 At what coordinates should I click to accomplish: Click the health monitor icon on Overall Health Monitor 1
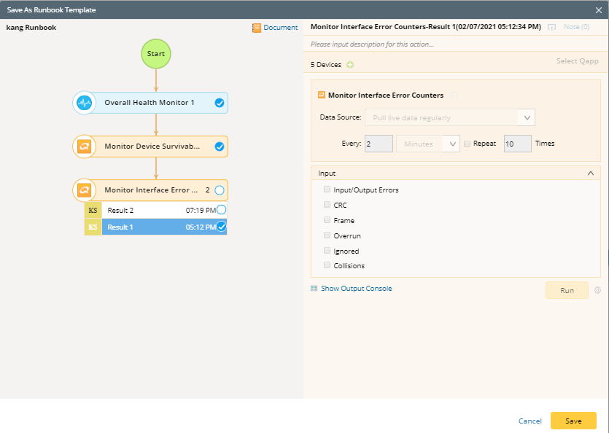85,103
